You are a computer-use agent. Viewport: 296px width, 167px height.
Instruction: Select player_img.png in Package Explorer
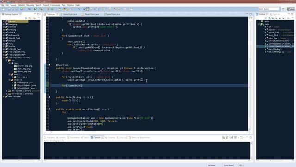pos(23,66)
